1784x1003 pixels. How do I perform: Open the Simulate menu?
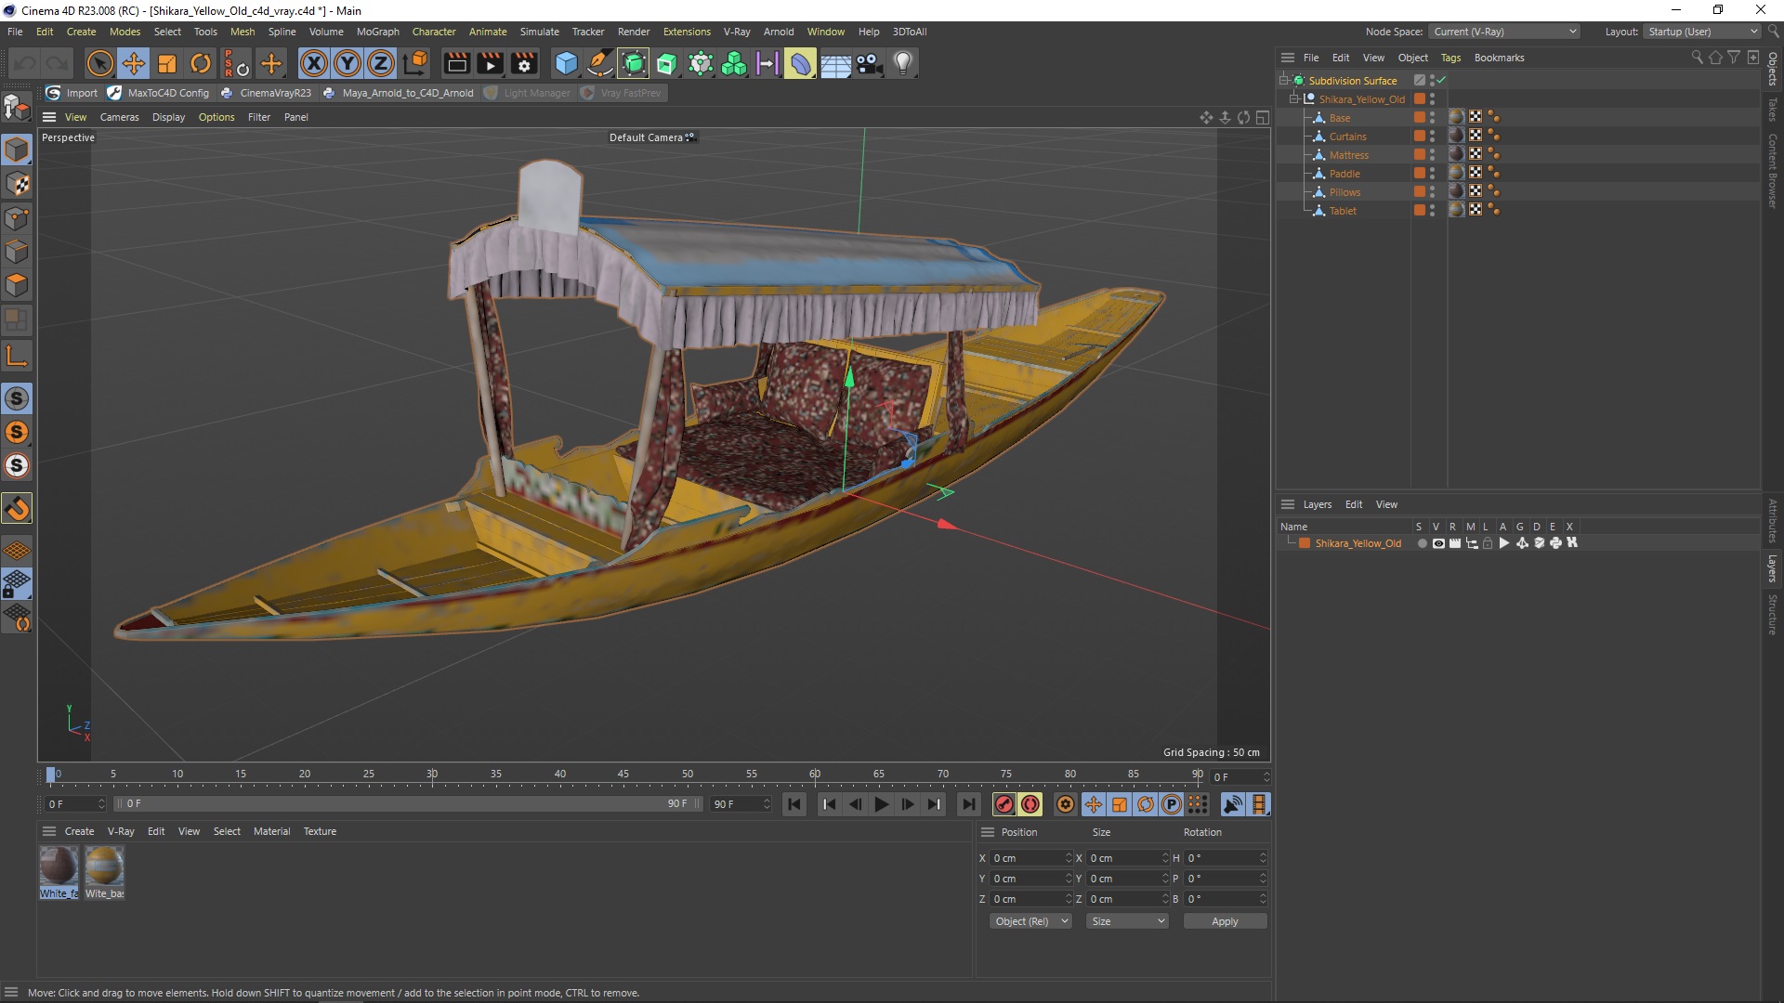pos(539,32)
